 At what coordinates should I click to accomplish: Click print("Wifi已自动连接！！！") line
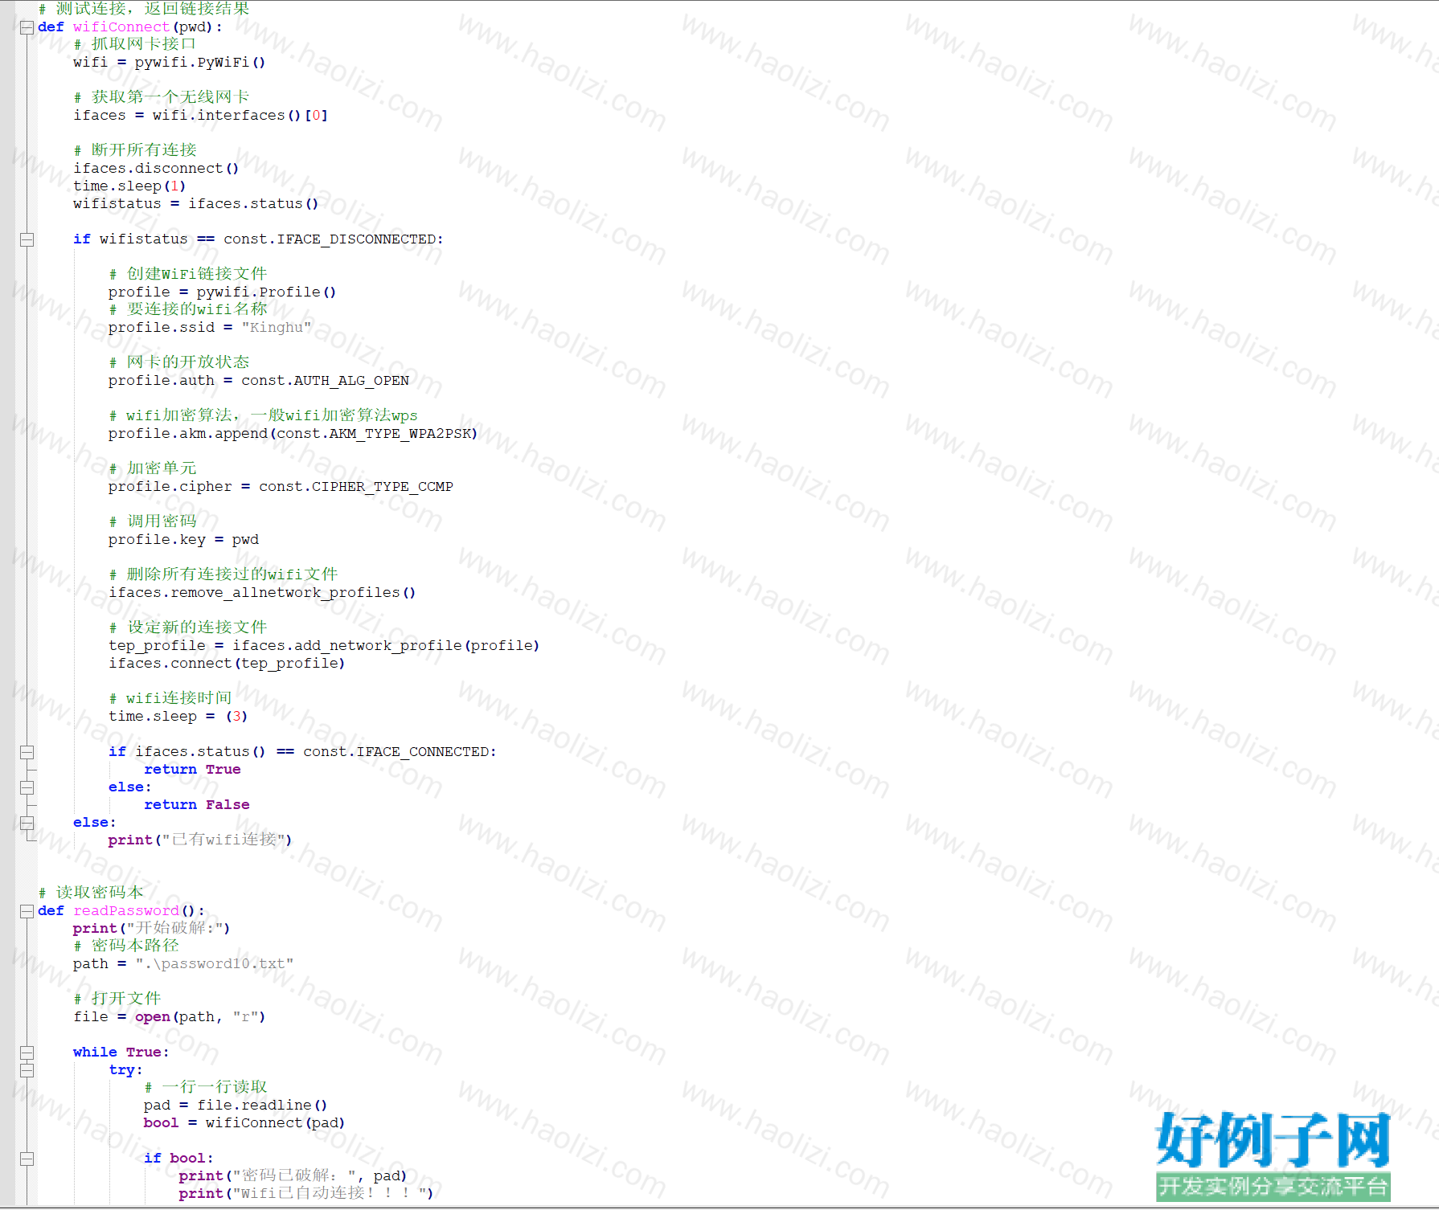click(306, 1194)
